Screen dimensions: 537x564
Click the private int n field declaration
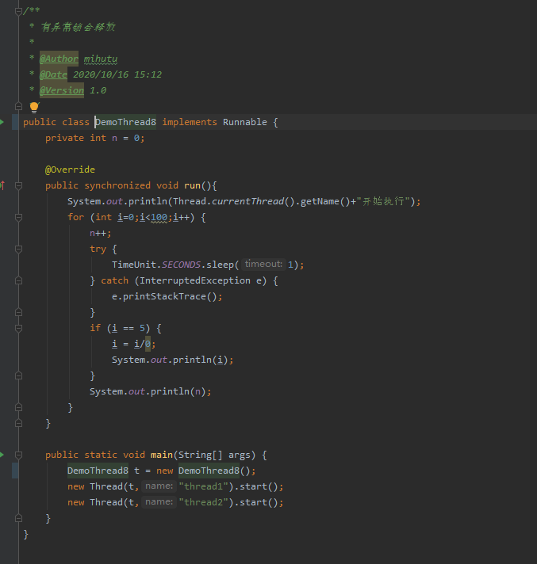94,138
